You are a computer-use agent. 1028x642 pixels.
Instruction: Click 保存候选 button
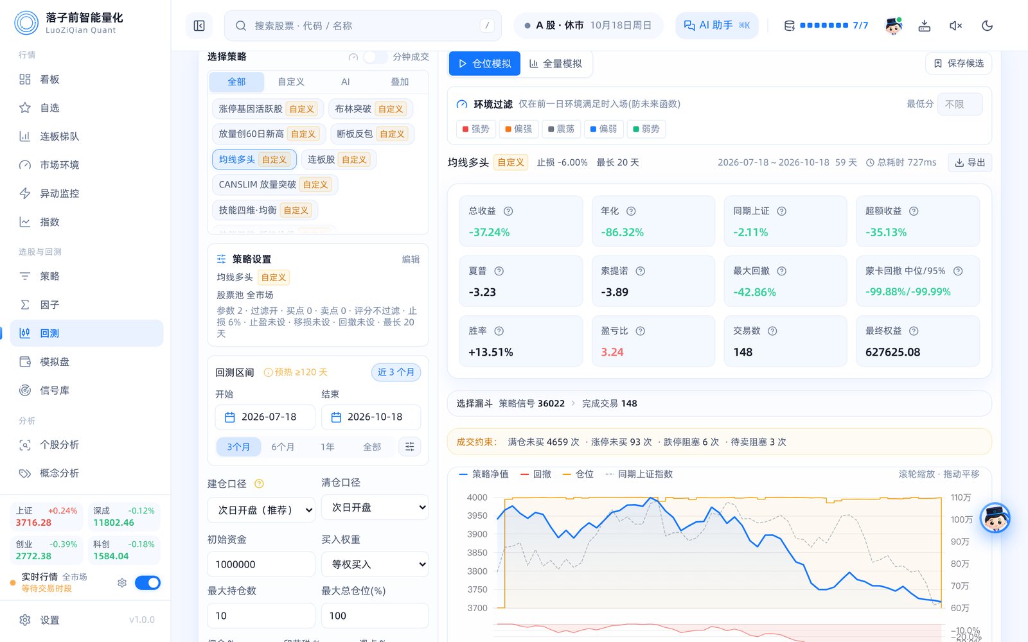point(959,63)
